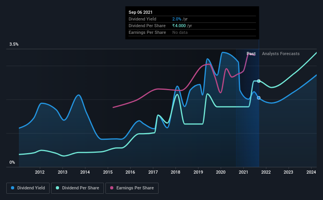This screenshot has height=200, width=323.
Task: Click the 2.0% Dividend Yield tooltip value
Action: click(177, 19)
